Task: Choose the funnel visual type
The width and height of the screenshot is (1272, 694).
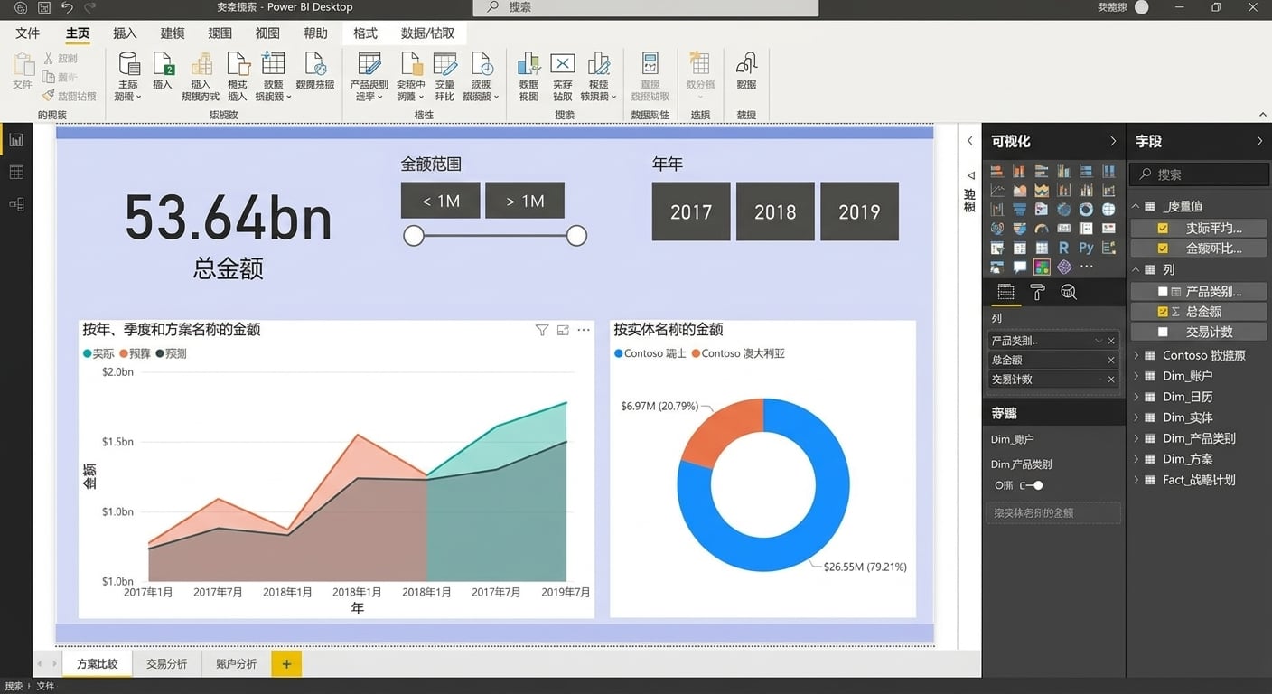Action: [1020, 210]
